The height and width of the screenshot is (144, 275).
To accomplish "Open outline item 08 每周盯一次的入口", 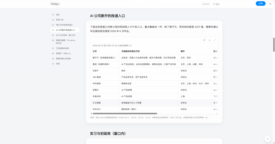I will 65,53.
